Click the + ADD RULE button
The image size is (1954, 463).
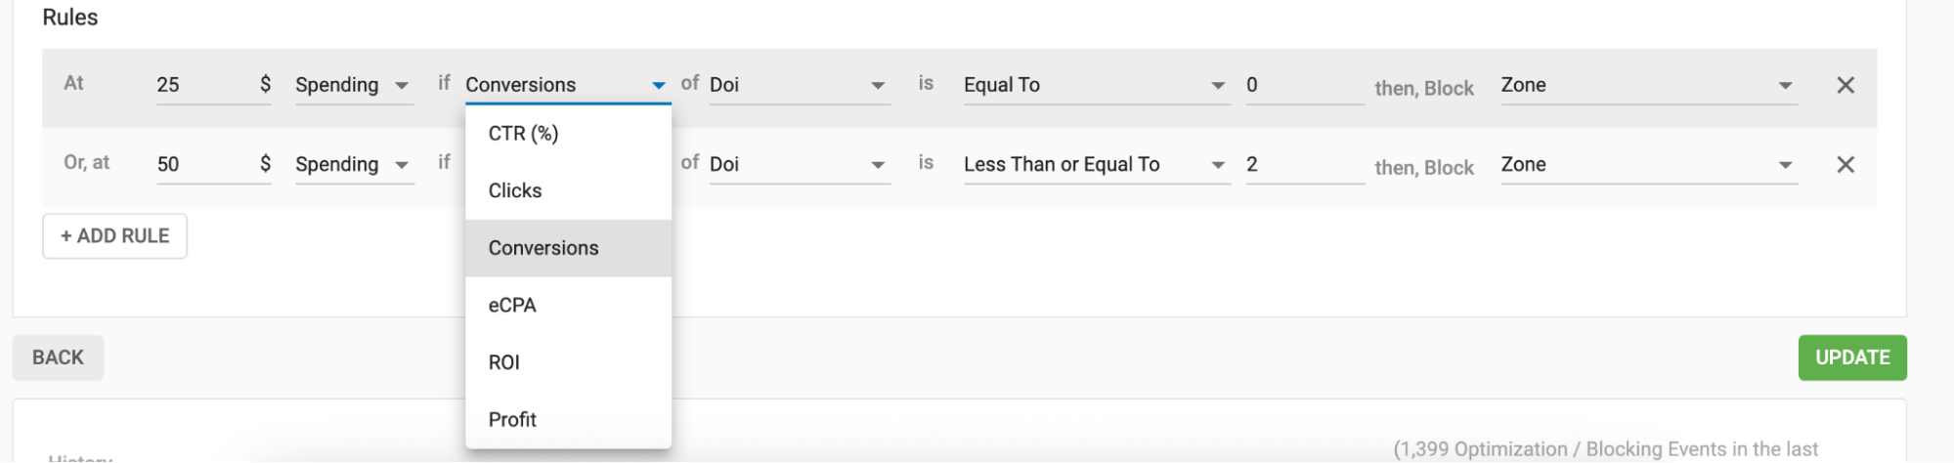click(114, 235)
